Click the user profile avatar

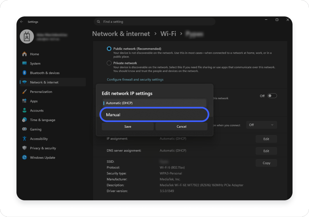pos(27,36)
